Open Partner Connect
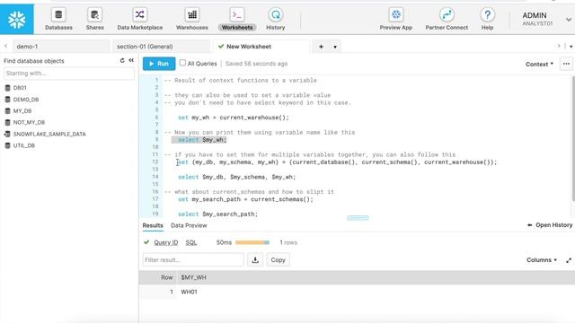 [x=447, y=19]
